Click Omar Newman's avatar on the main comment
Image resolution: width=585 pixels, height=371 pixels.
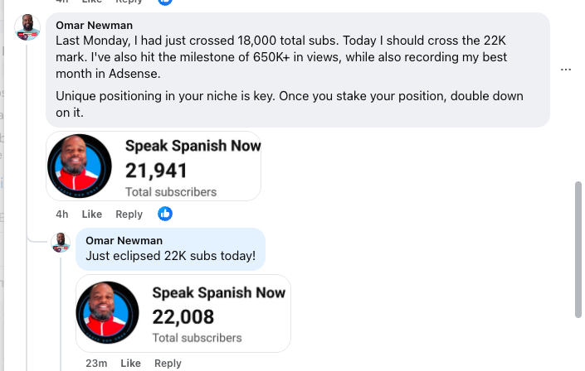click(x=27, y=29)
